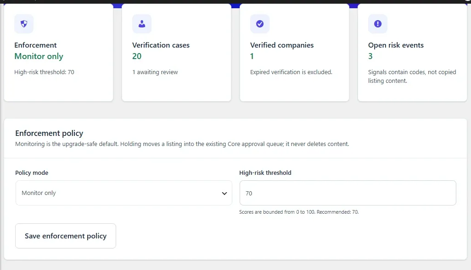
Task: Click the Enforcement shield icon
Action: [24, 24]
